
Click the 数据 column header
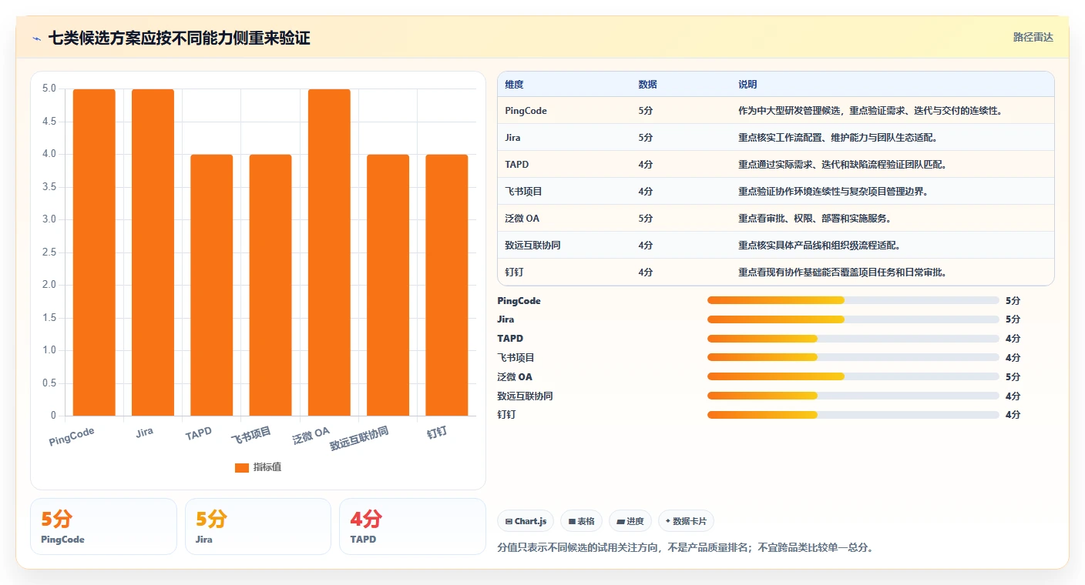click(x=648, y=85)
